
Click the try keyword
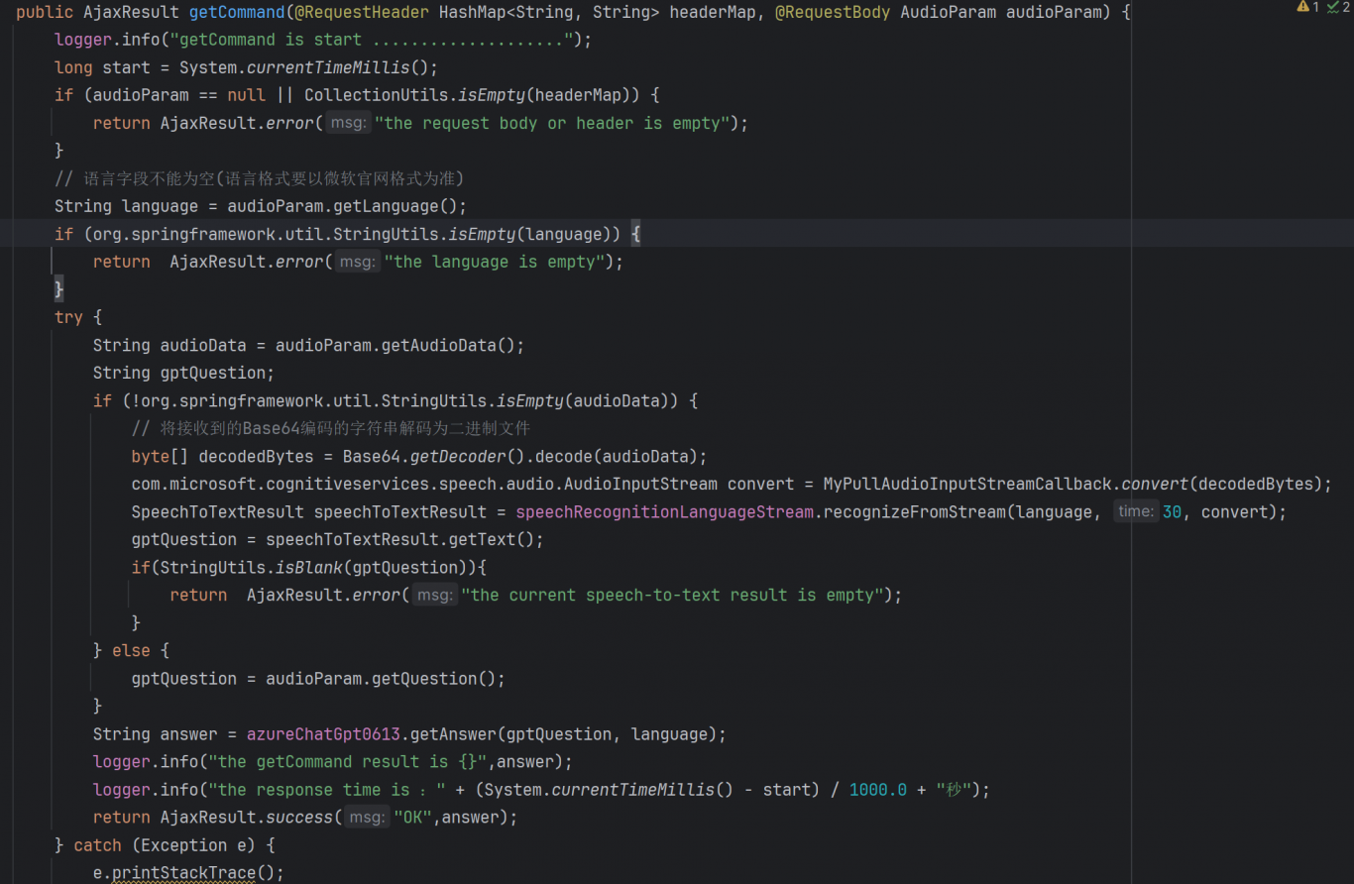tap(68, 317)
